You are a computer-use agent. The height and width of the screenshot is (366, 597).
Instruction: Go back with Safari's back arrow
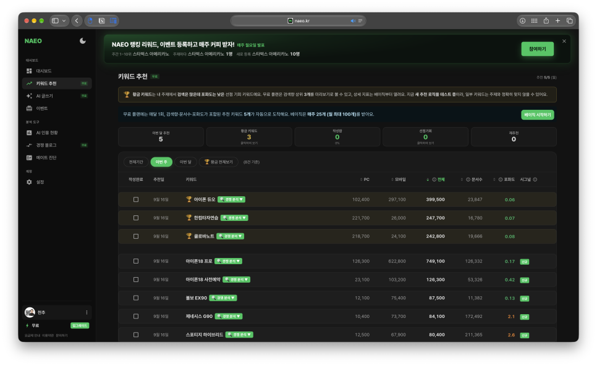pos(77,21)
